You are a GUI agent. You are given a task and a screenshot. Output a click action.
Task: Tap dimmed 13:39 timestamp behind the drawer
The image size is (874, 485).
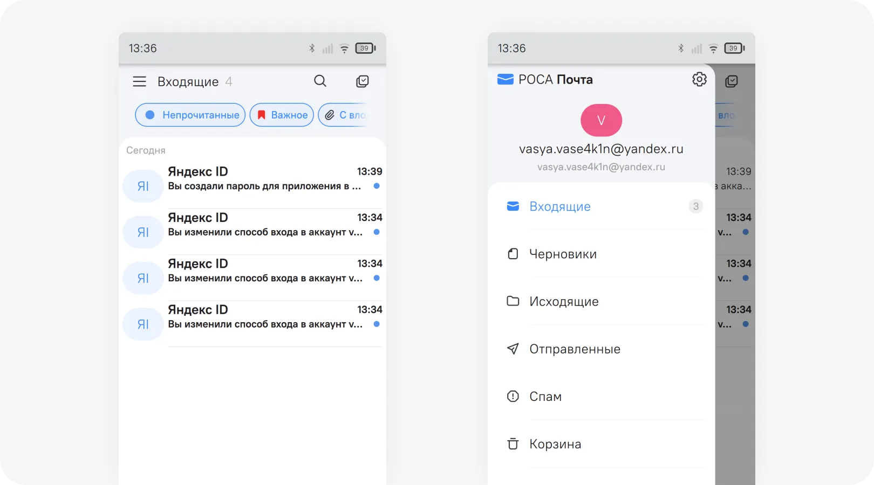point(739,171)
